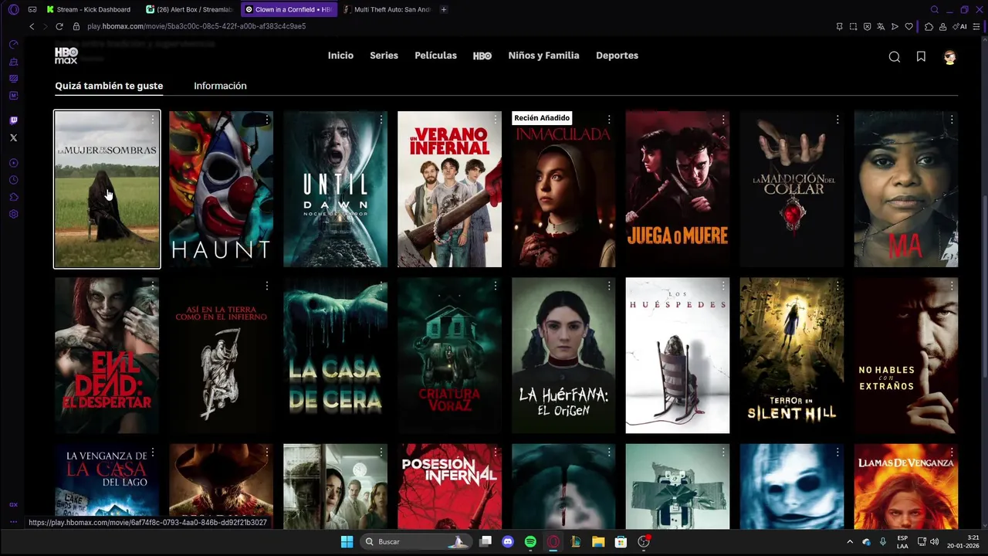Open the profile avatar menu
The width and height of the screenshot is (988, 556).
(x=949, y=57)
